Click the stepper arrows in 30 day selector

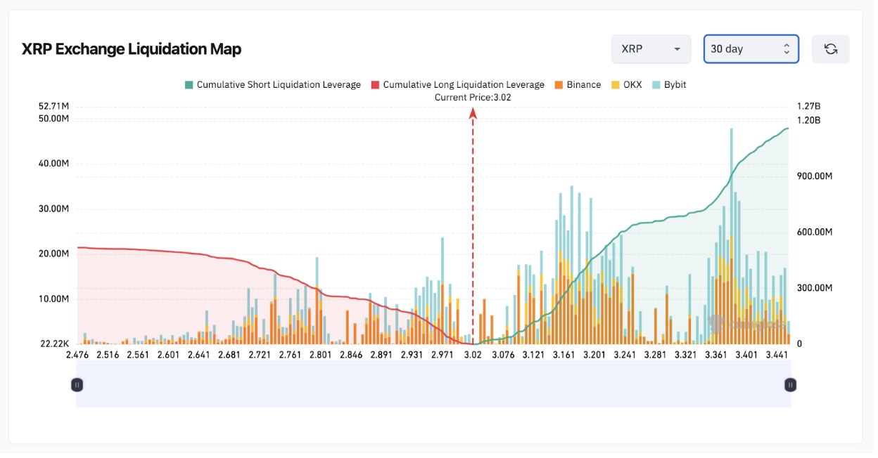787,49
